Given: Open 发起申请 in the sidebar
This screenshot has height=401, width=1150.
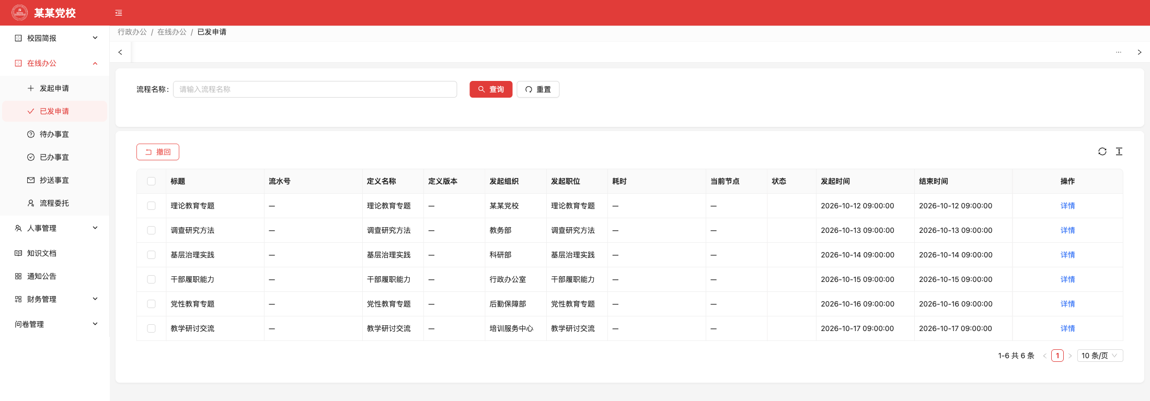Looking at the screenshot, I should point(55,88).
